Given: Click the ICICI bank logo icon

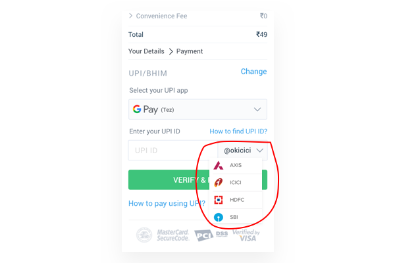Looking at the screenshot, I should [x=218, y=183].
